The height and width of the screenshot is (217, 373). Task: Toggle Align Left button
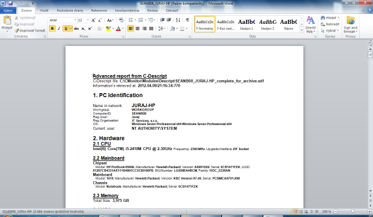(x=131, y=29)
